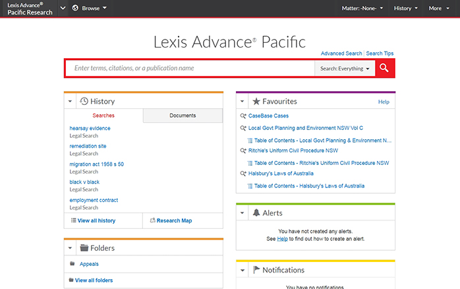Open View all folders
The height and width of the screenshot is (289, 460).
94,280
